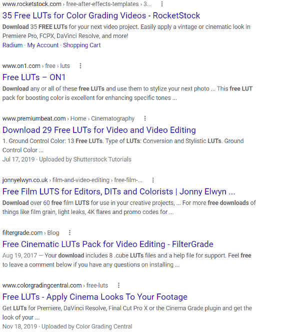Open the three-dot menu beside the on1.com result

[80, 66]
